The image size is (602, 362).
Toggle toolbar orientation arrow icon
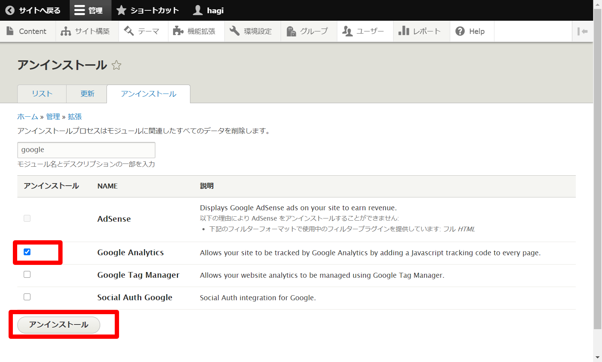pyautogui.click(x=583, y=31)
